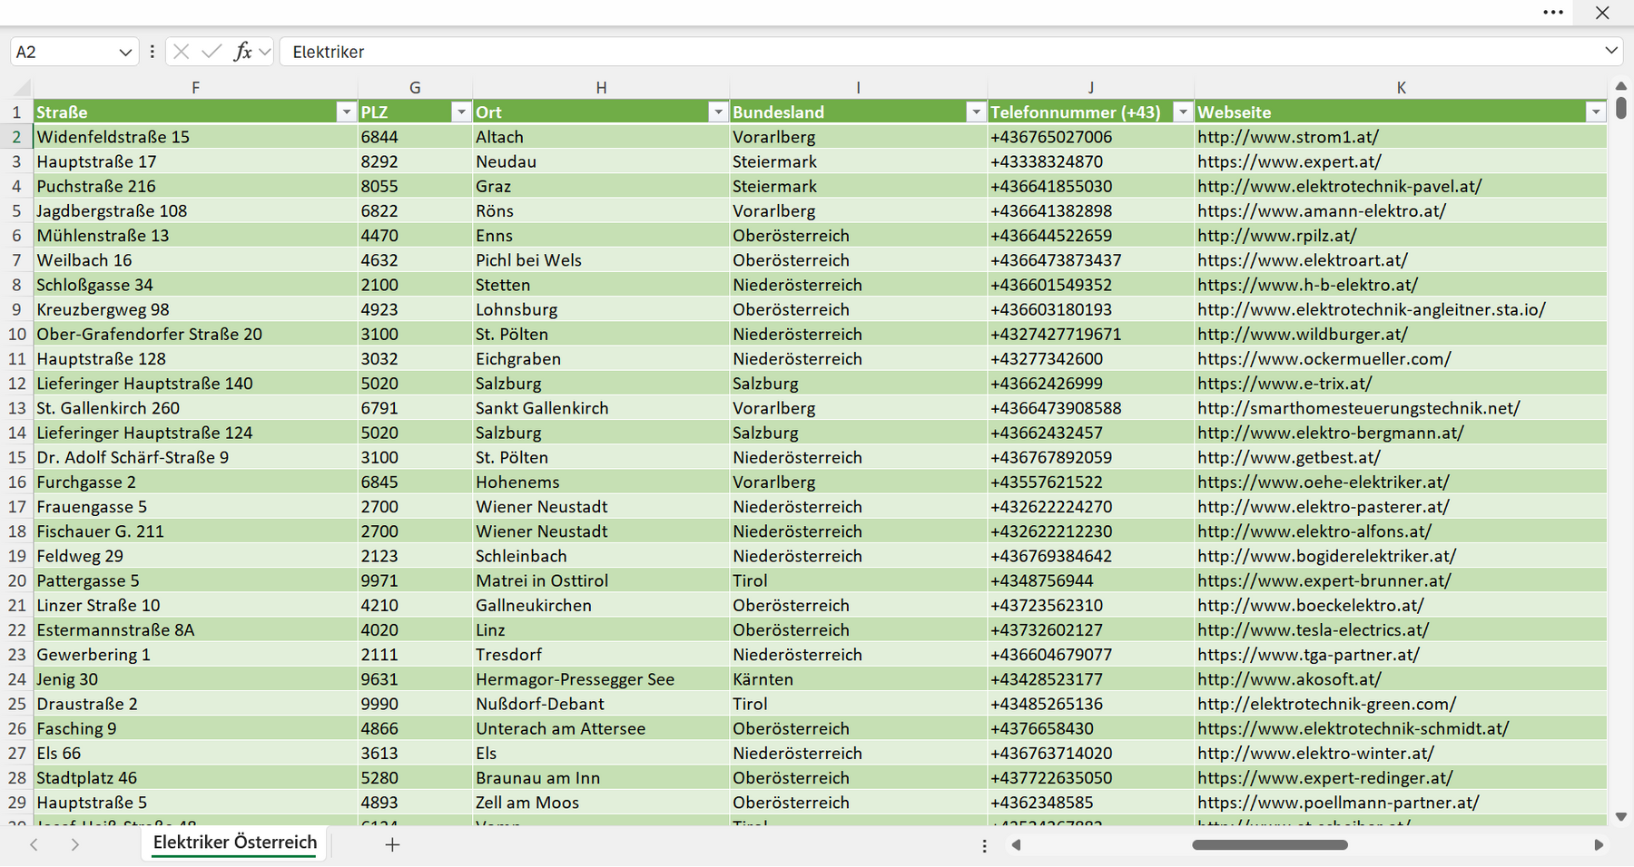Open the Webseite column filter dropdown

[x=1596, y=112]
